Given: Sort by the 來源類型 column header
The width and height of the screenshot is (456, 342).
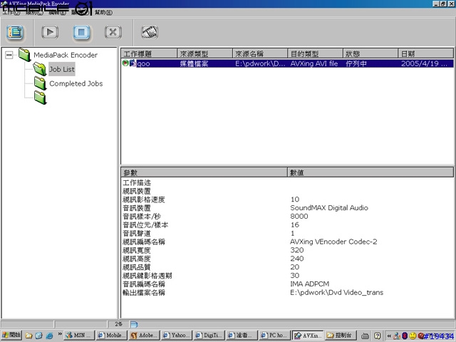Looking at the screenshot, I should (204, 54).
